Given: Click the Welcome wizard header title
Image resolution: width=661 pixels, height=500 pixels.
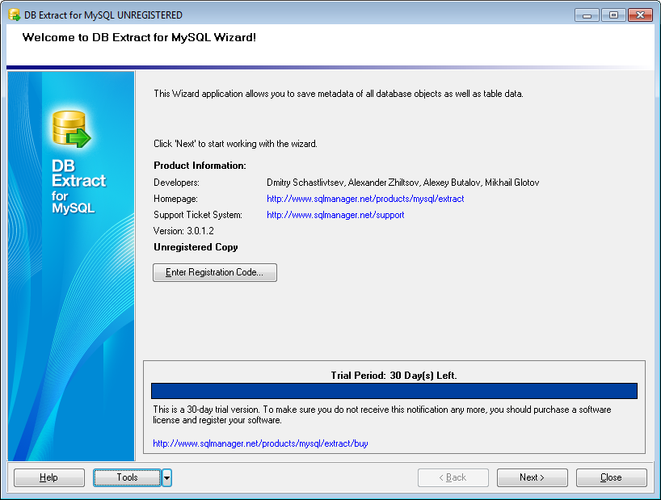Looking at the screenshot, I should [139, 37].
